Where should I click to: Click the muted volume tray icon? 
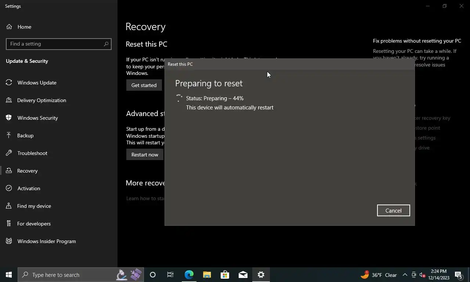pyautogui.click(x=422, y=275)
